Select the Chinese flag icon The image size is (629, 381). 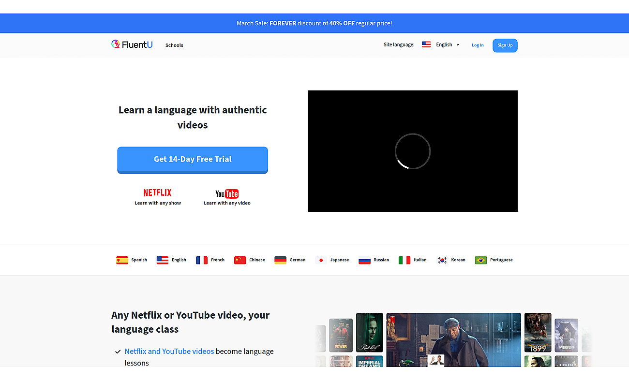[x=240, y=260]
